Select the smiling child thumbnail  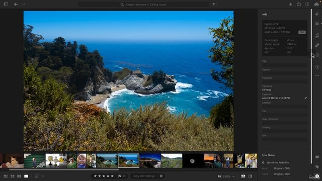[x=82, y=161]
